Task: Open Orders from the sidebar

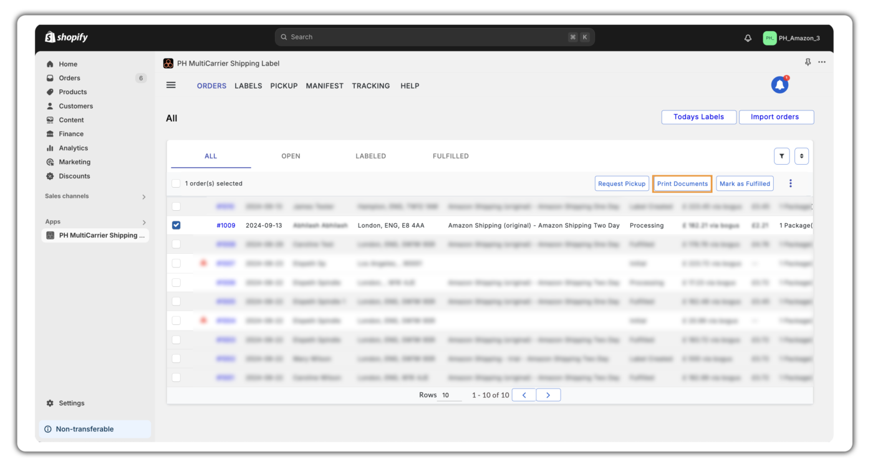Action: [x=69, y=78]
